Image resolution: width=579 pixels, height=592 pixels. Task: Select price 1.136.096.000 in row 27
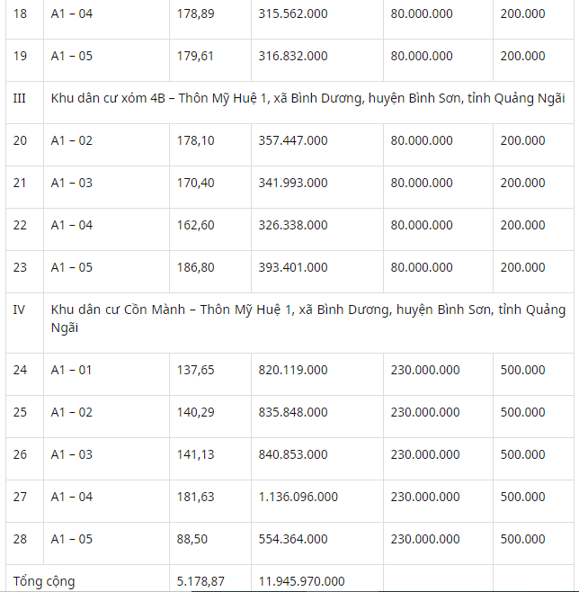point(298,497)
